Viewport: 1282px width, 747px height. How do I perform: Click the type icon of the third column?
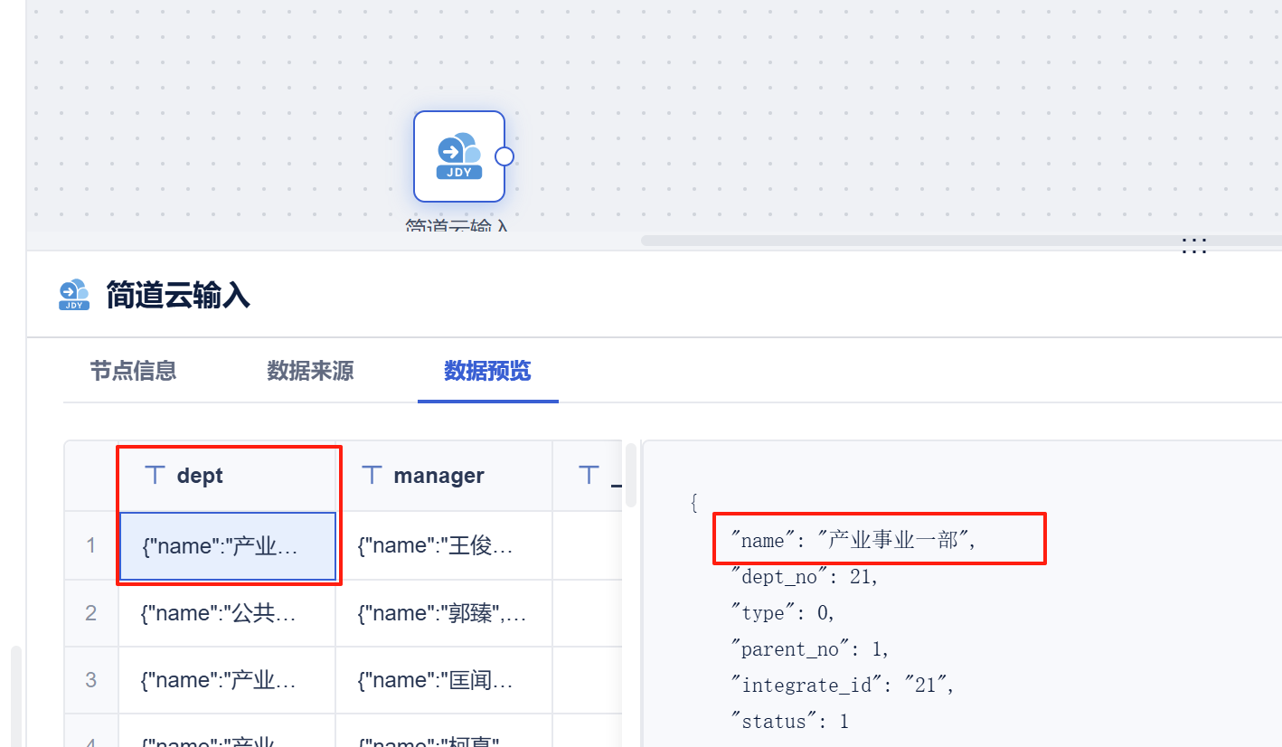coord(589,476)
